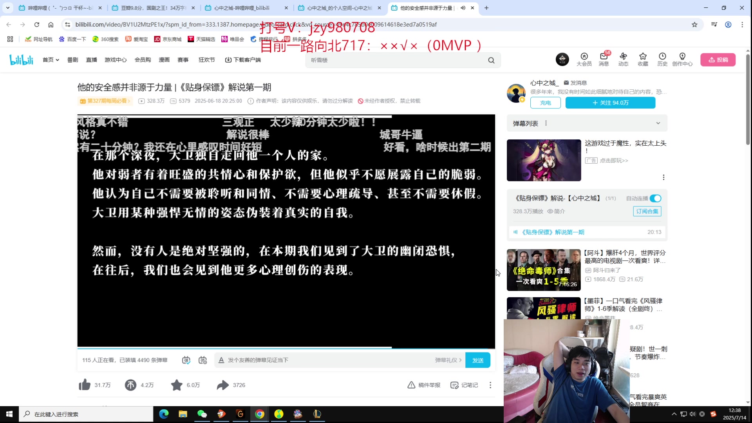Viewport: 752px width, 423px height.
Task: Click the Windows Start button
Action: point(9,414)
